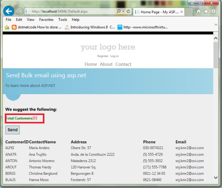Click the ANATR customer ID cell
This screenshot has width=222, height=188.
click(11, 154)
